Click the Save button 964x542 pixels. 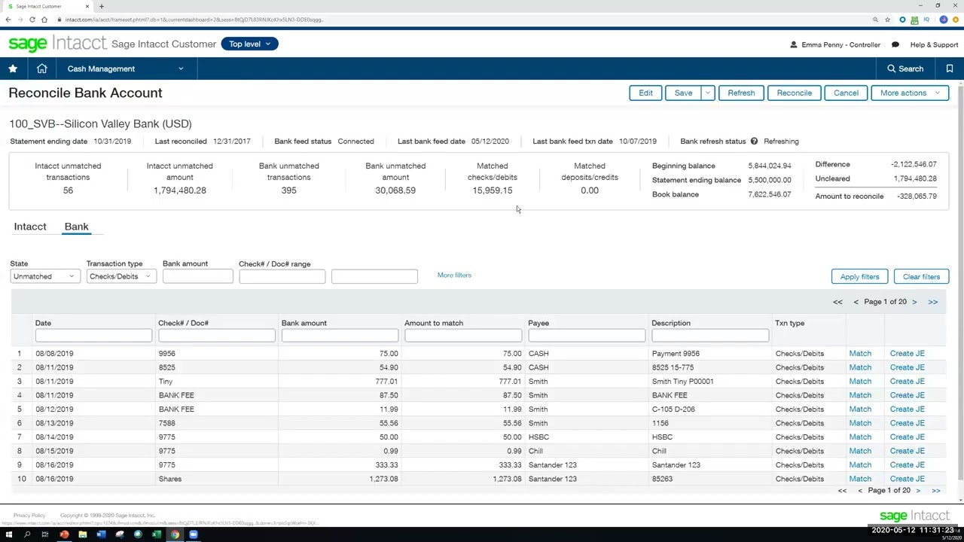683,93
